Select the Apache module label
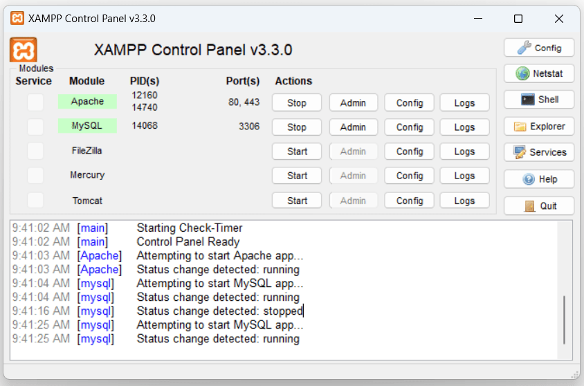This screenshot has width=584, height=386. coord(87,101)
